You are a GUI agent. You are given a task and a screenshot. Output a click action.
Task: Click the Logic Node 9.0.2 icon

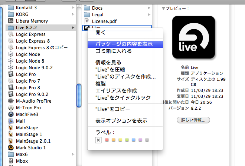tap(11, 67)
